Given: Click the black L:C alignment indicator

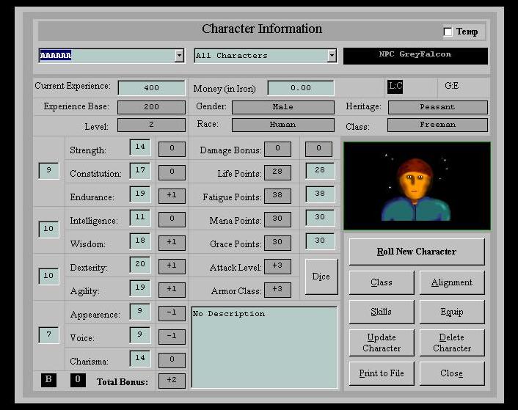Looking at the screenshot, I should pos(395,87).
